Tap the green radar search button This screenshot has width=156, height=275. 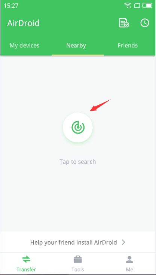pyautogui.click(x=78, y=127)
